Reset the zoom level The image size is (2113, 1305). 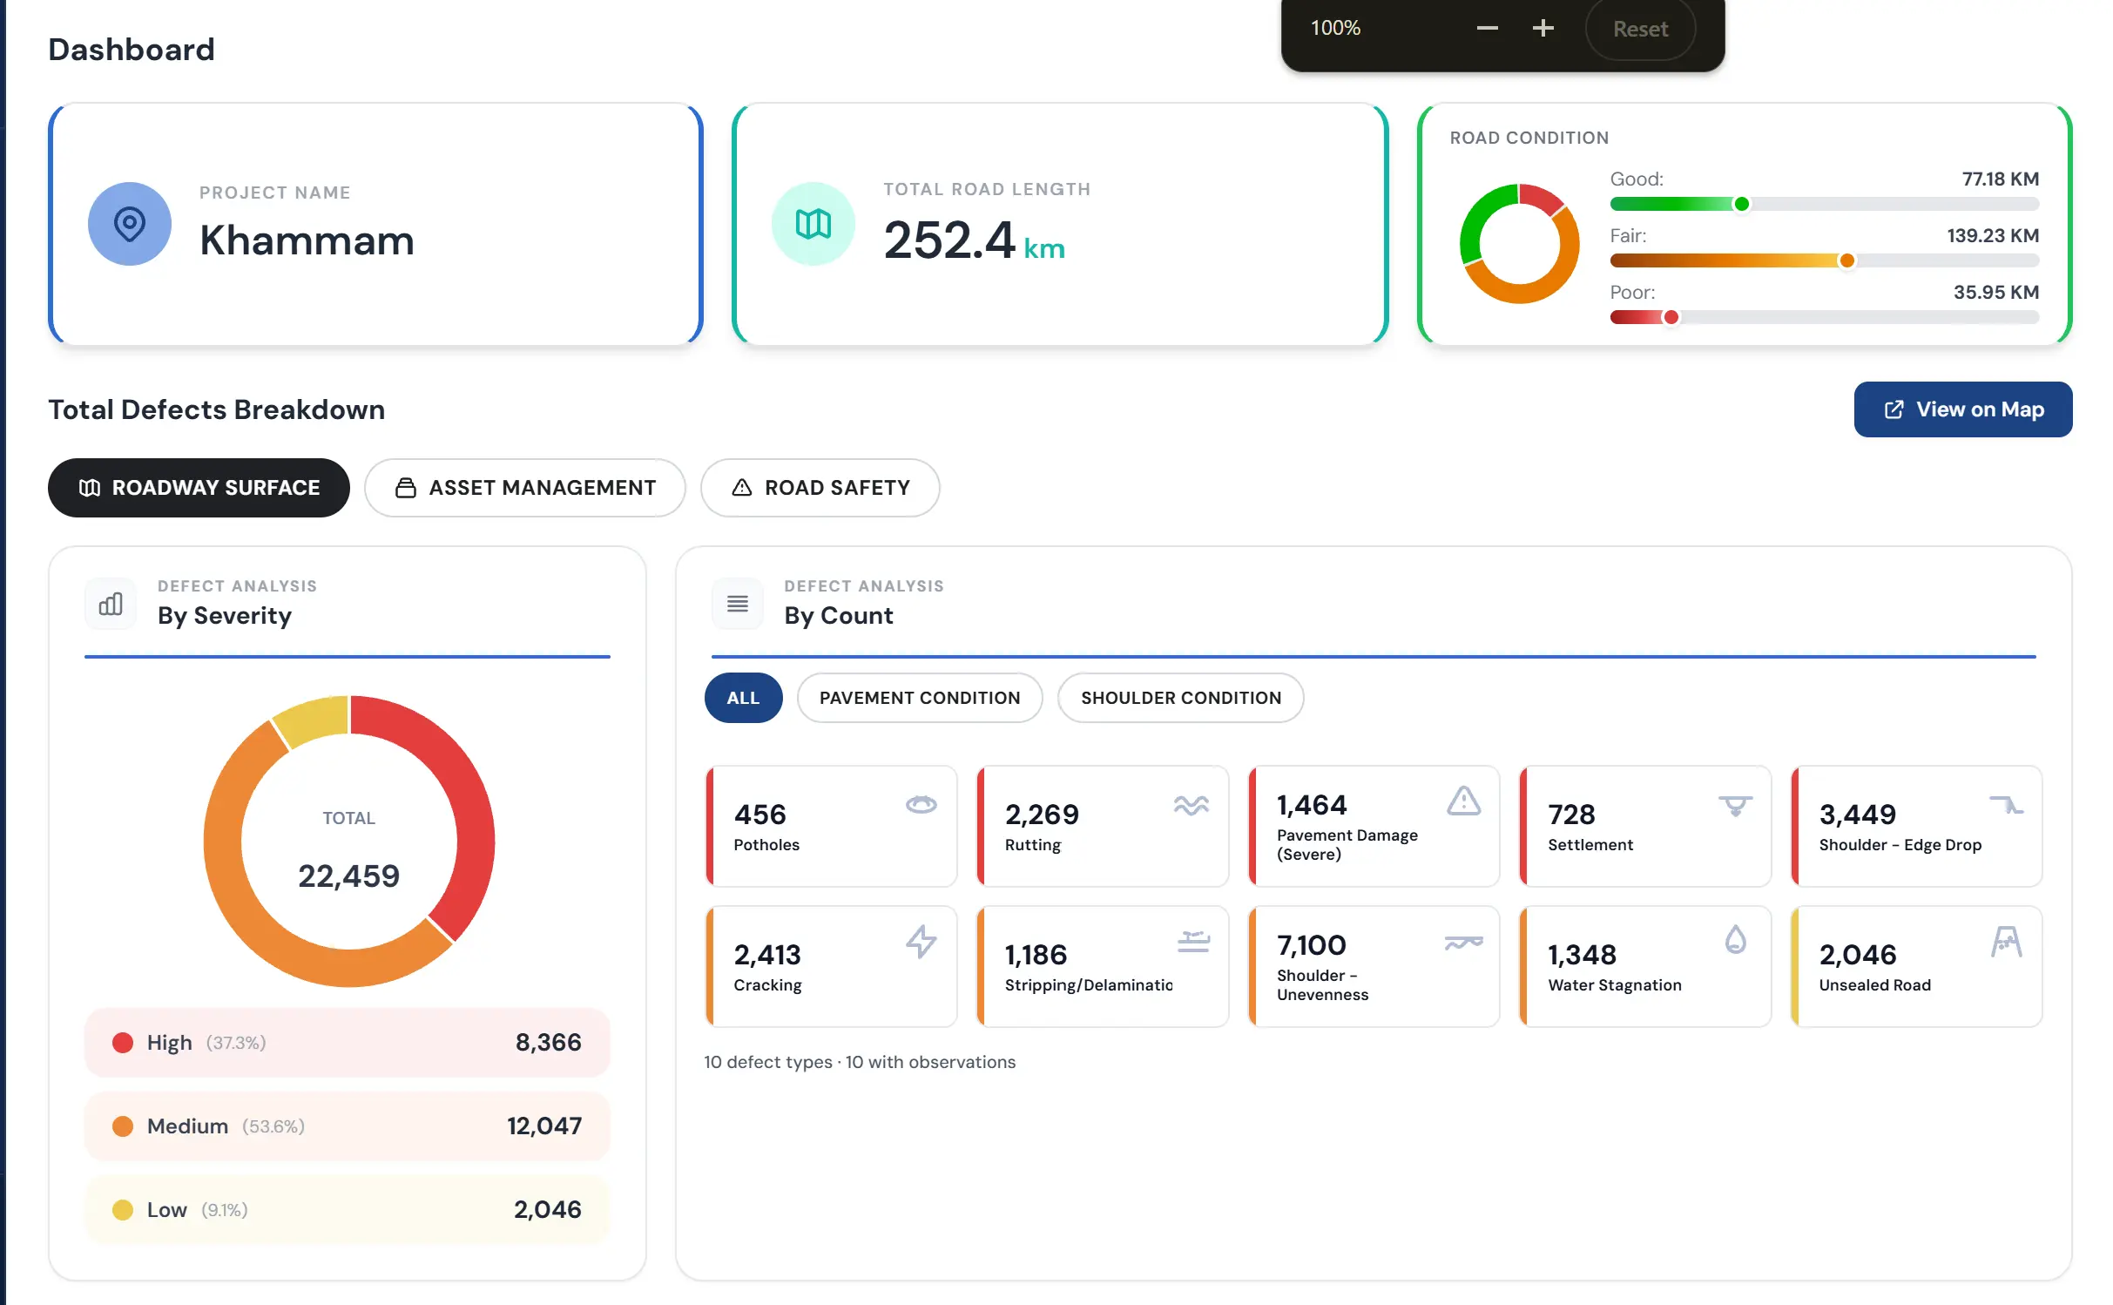1640,29
